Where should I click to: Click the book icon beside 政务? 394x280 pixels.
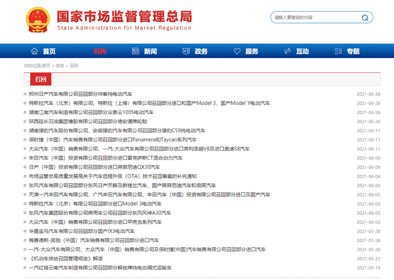click(x=186, y=51)
